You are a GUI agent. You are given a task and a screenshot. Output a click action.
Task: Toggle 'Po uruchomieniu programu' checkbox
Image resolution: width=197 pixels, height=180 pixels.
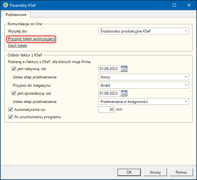(x=11, y=117)
